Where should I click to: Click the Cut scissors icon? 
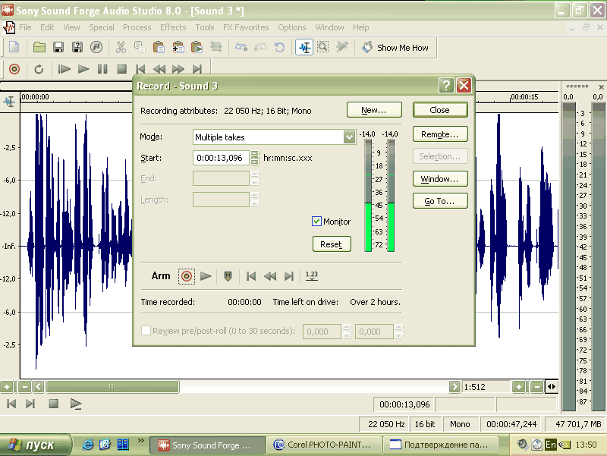[121, 48]
